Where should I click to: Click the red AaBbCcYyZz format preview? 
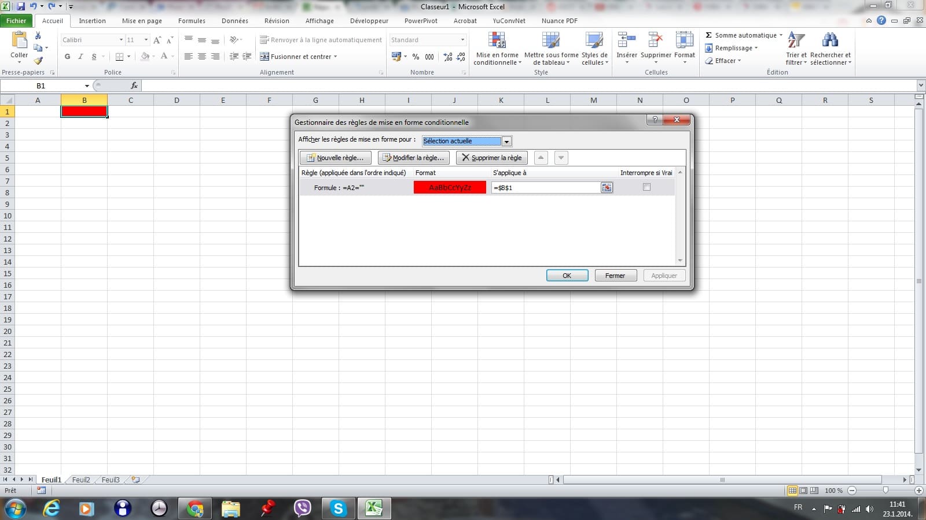(x=450, y=188)
